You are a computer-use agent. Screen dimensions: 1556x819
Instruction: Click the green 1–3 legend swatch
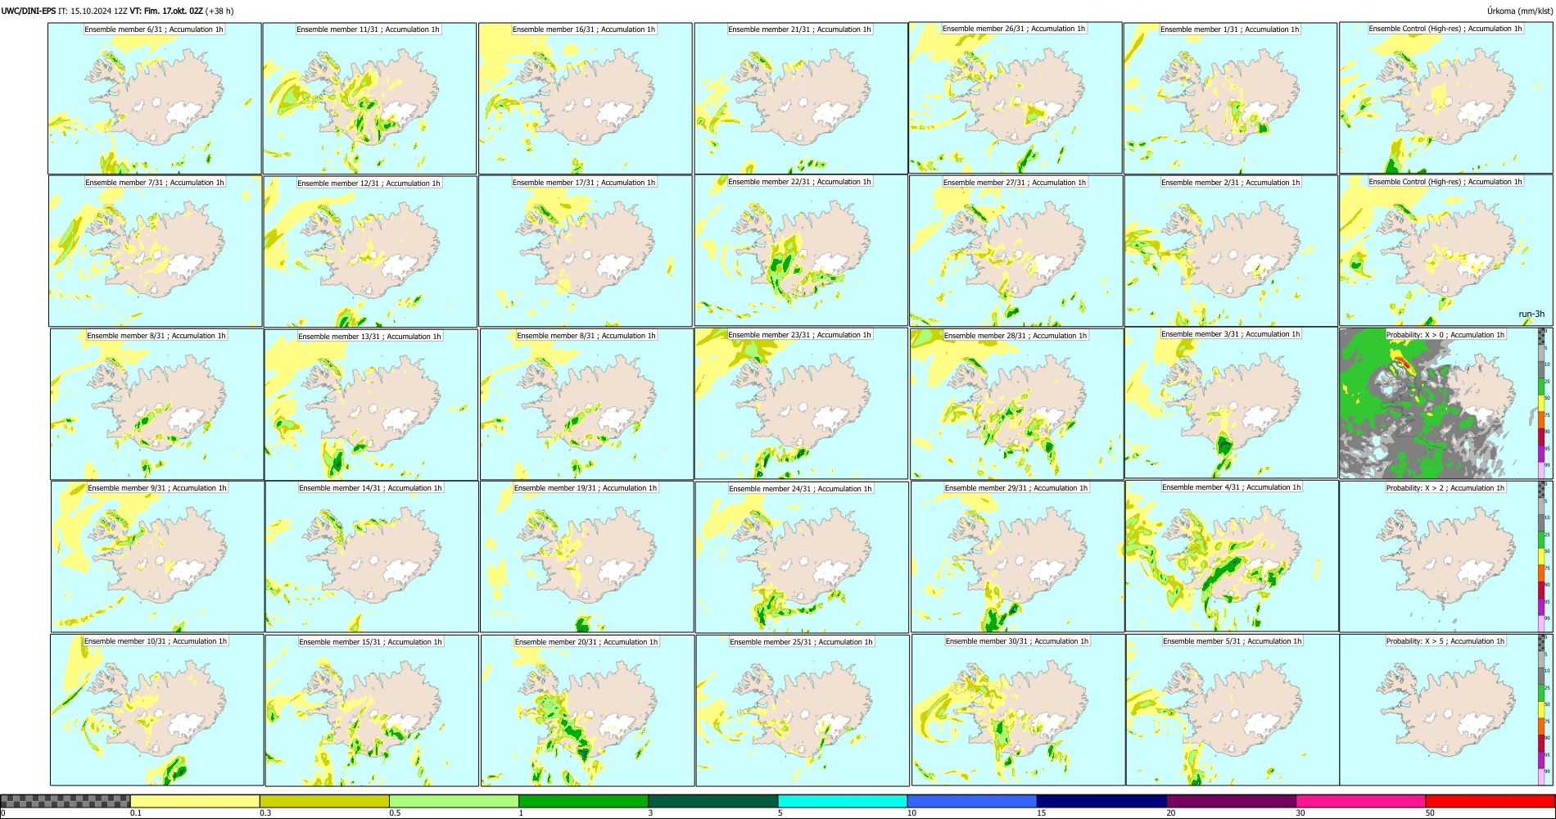(583, 801)
